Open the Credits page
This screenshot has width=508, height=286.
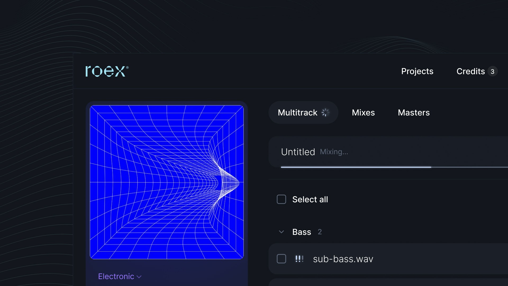click(x=470, y=71)
